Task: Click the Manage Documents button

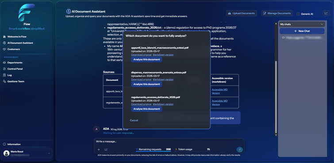Action: click(x=277, y=13)
